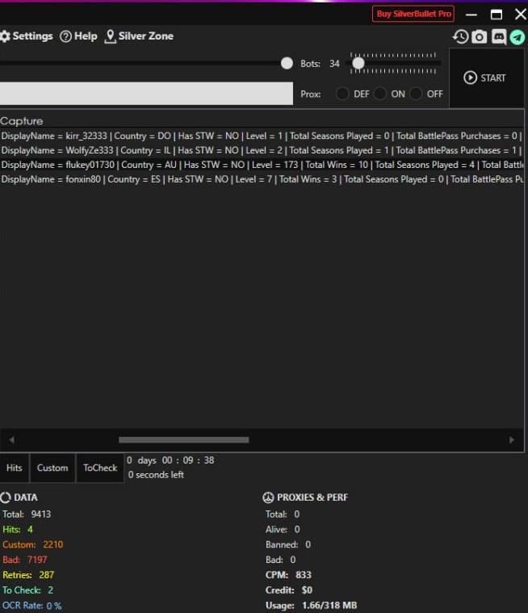Screen dimensions: 528x613
Task: Switch to the Custom tab
Action: pyautogui.click(x=52, y=468)
